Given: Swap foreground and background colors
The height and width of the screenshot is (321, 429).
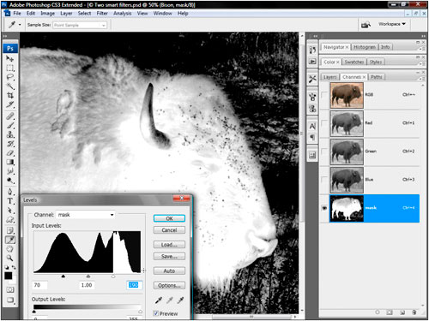Looking at the screenshot, I should click(x=14, y=267).
